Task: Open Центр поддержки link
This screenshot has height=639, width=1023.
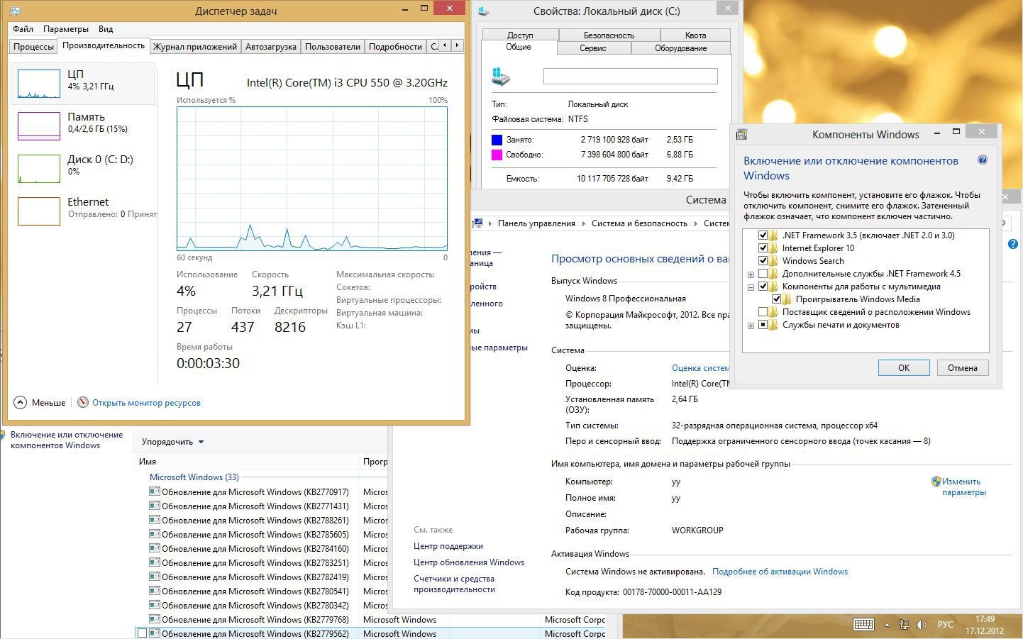Action: tap(448, 546)
